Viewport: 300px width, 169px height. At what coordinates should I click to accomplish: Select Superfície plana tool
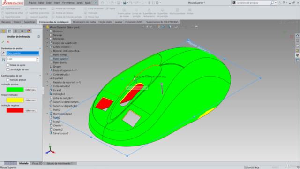click(x=11, y=8)
